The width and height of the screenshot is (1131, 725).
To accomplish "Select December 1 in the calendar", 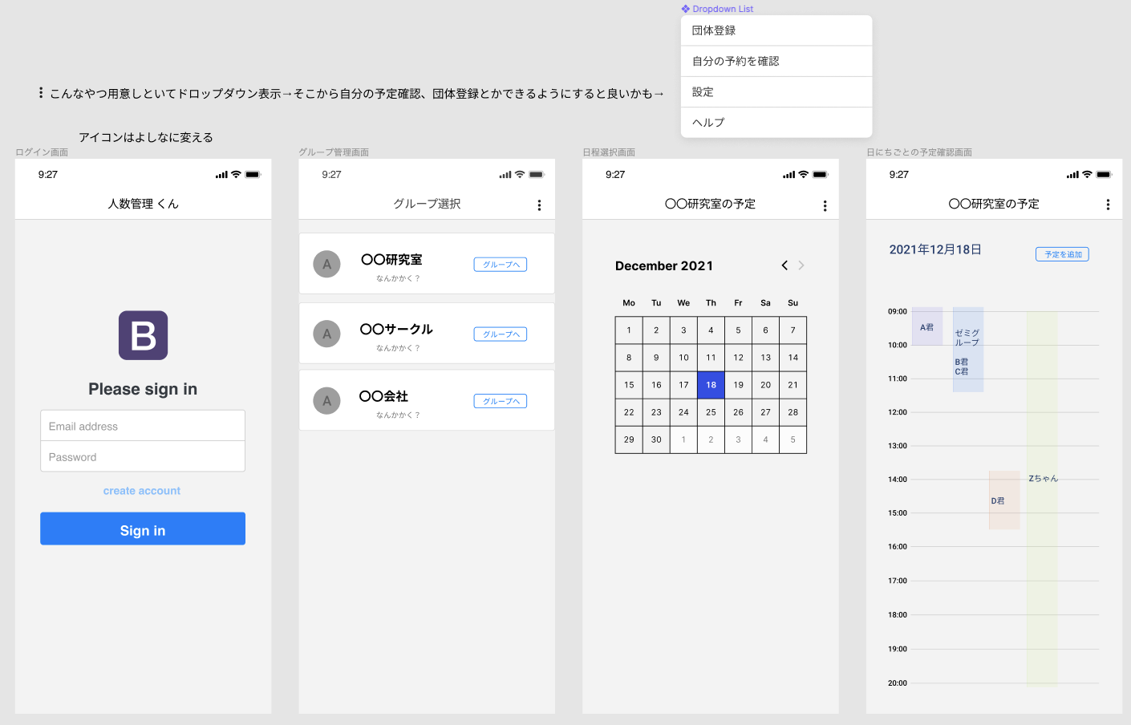I will pyautogui.click(x=629, y=330).
